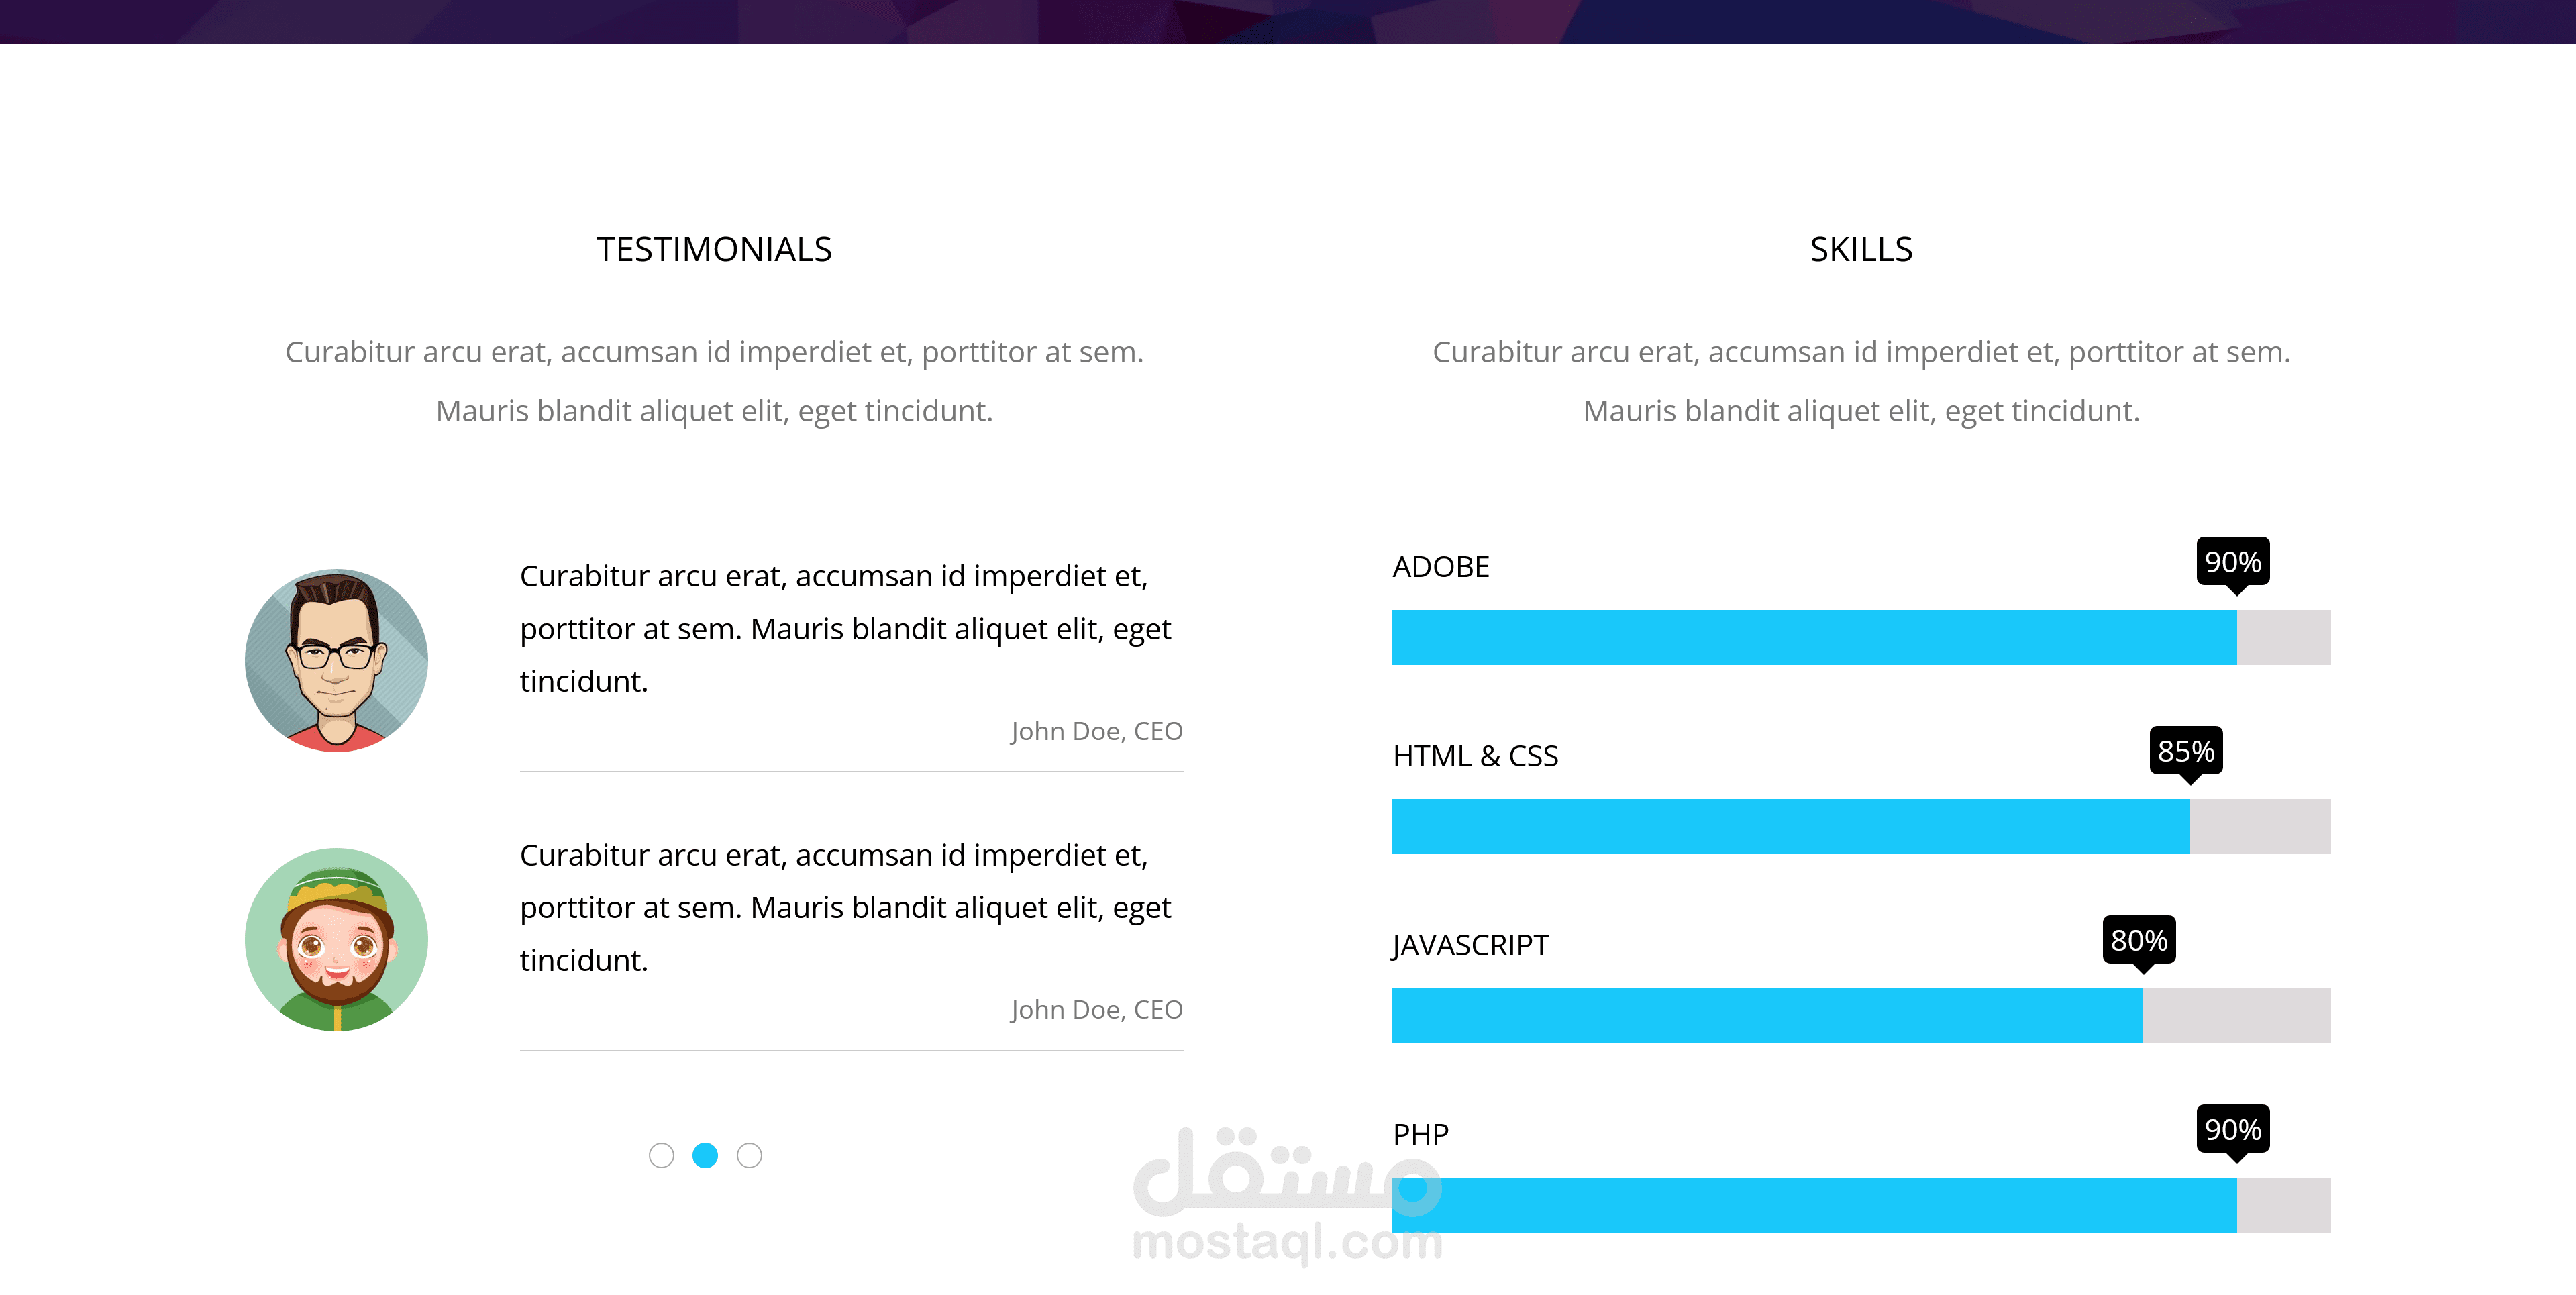
Task: Click the JAVASCRIPT skill label
Action: 1470,945
